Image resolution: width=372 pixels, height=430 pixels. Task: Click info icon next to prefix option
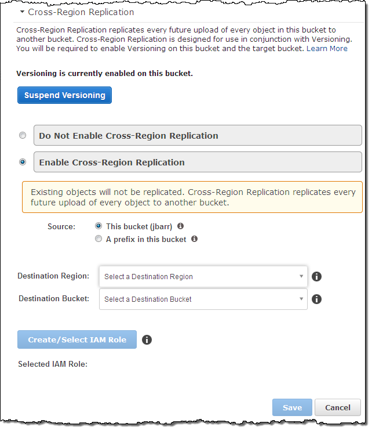(195, 239)
